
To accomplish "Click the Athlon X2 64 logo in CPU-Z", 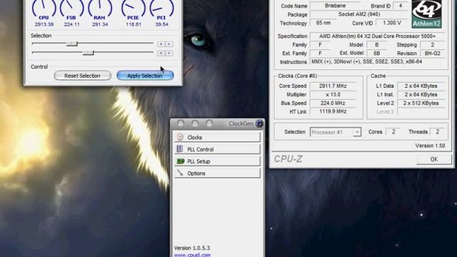I will click(x=426, y=14).
